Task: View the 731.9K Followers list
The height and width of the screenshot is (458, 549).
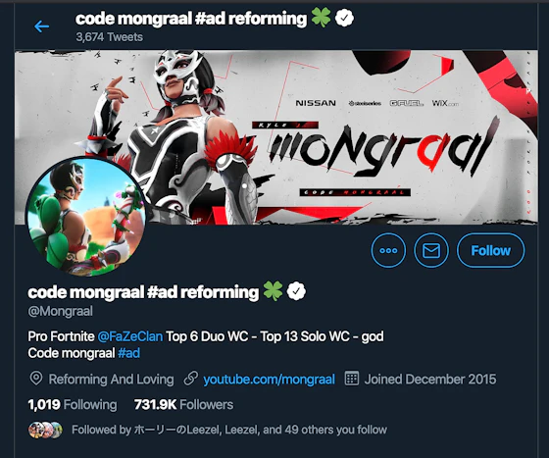Action: (183, 404)
